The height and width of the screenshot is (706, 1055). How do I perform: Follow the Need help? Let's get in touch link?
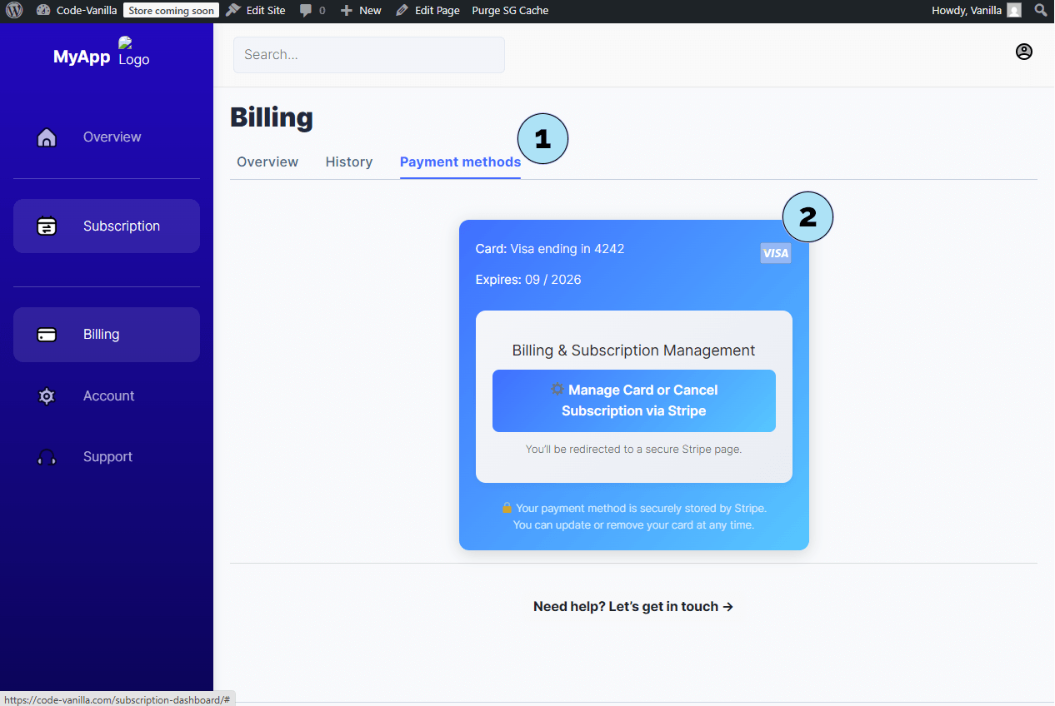pyautogui.click(x=633, y=607)
